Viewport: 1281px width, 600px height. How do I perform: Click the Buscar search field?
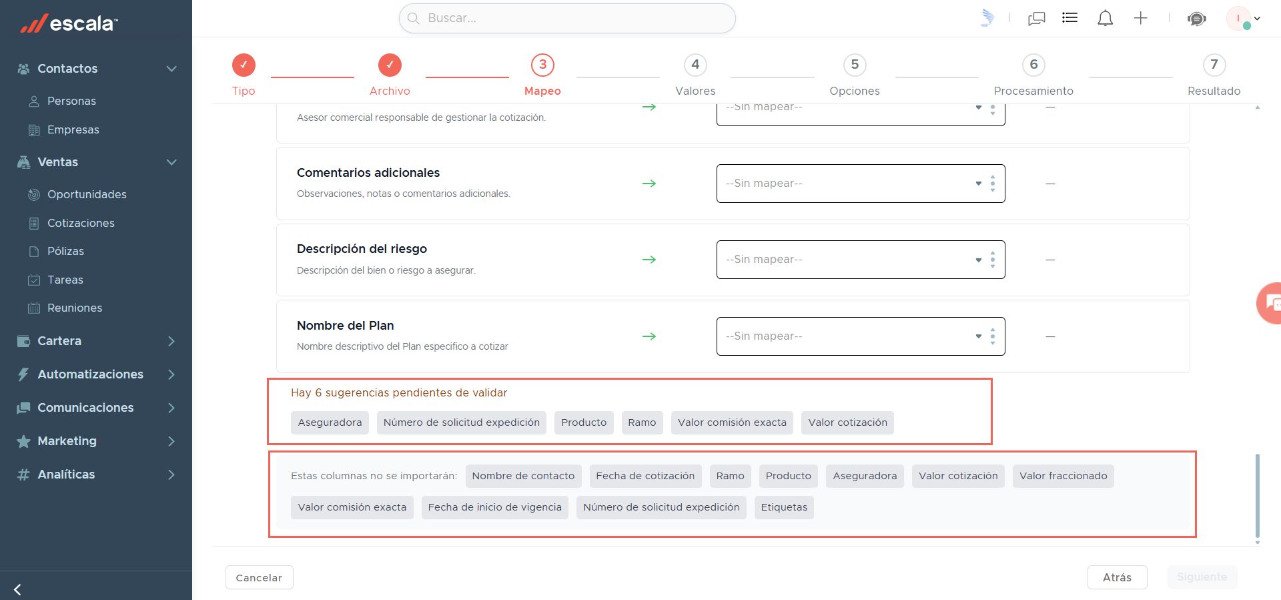567,18
